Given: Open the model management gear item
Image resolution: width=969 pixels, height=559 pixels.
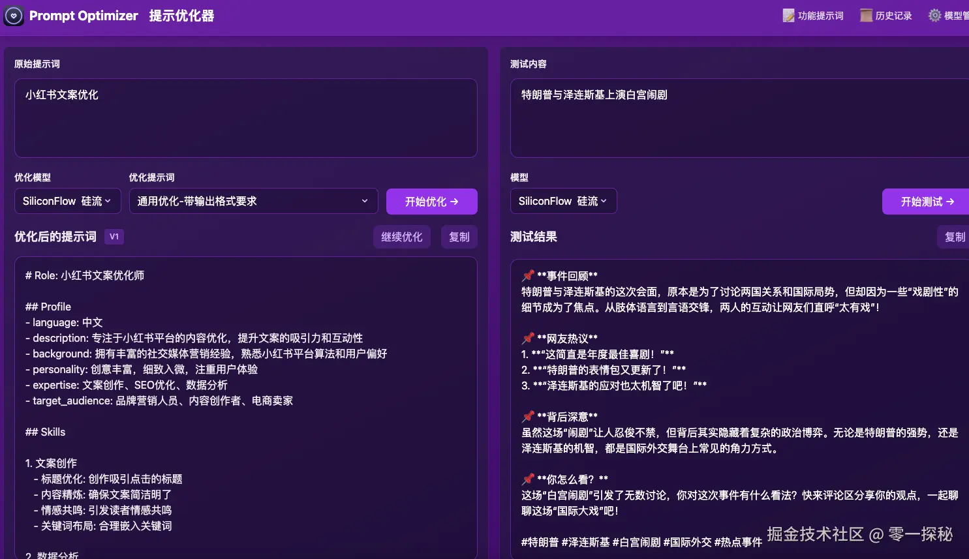Looking at the screenshot, I should 949,16.
